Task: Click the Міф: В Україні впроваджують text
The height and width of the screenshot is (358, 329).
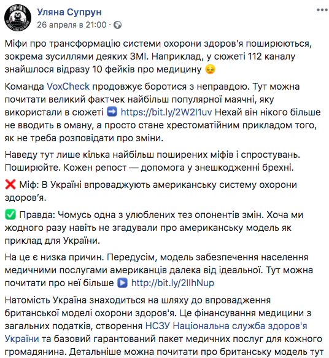Action: [x=151, y=191]
